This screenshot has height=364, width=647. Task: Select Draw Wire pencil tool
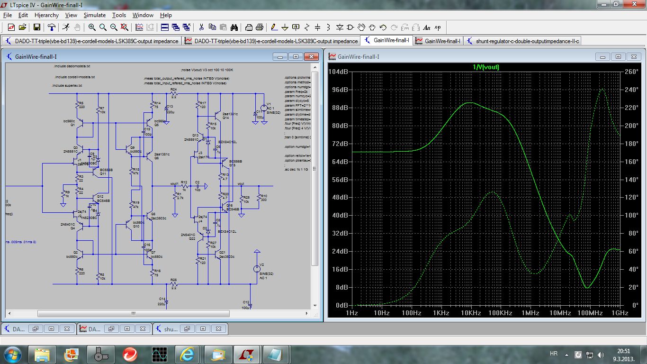274,27
